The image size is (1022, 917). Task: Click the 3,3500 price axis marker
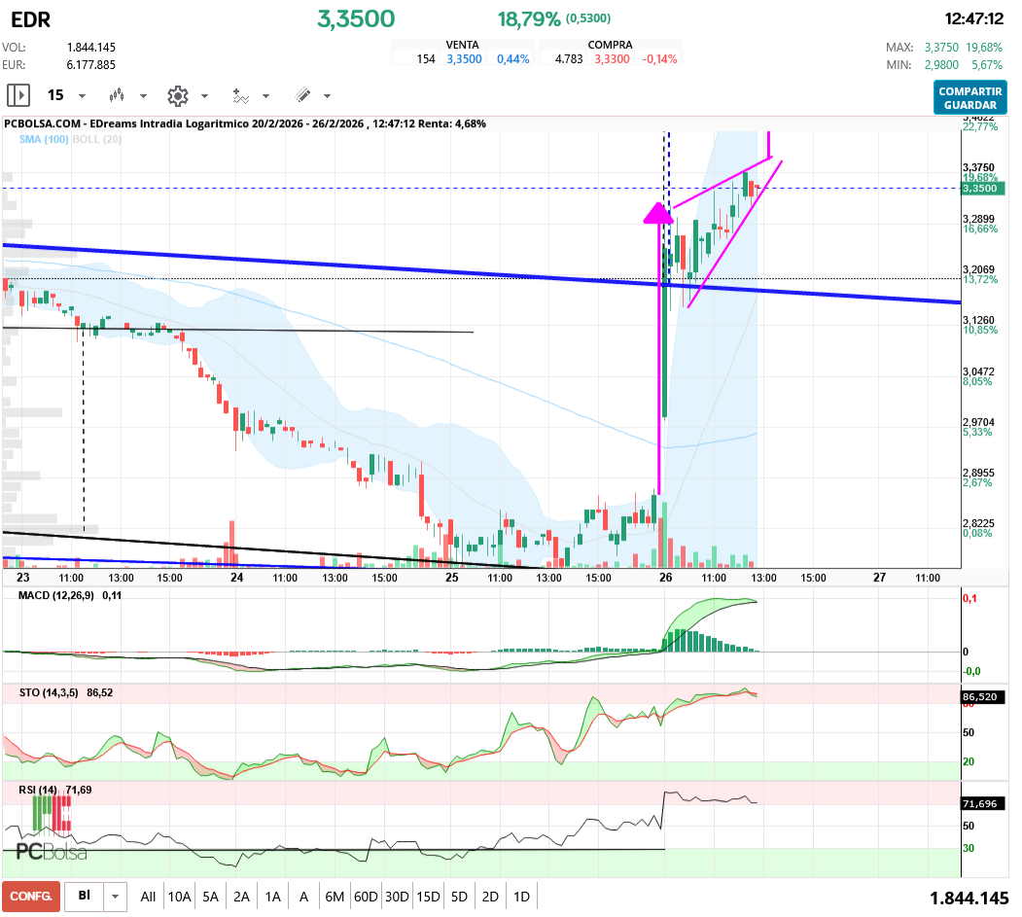tap(983, 189)
